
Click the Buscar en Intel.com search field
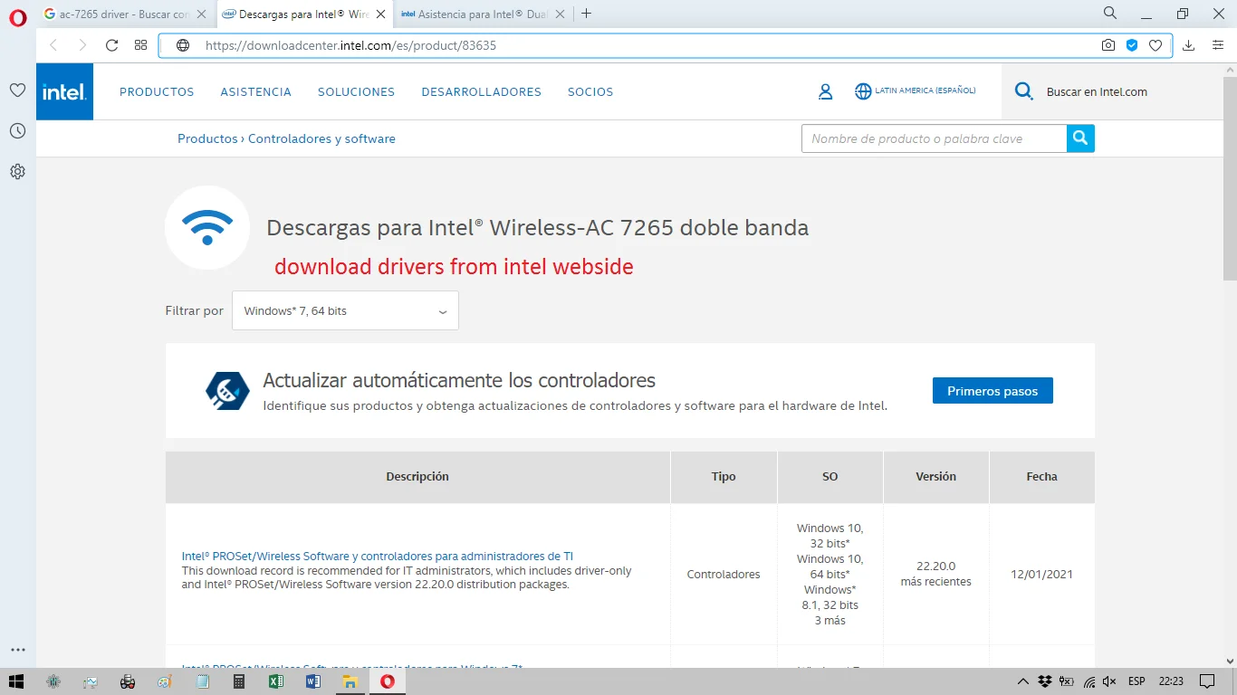[x=1097, y=91]
